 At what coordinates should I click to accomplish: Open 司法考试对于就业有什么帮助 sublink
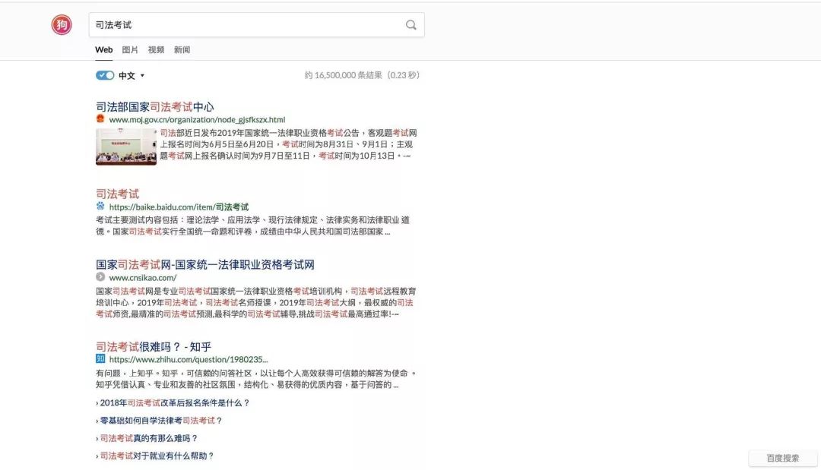[157, 456]
